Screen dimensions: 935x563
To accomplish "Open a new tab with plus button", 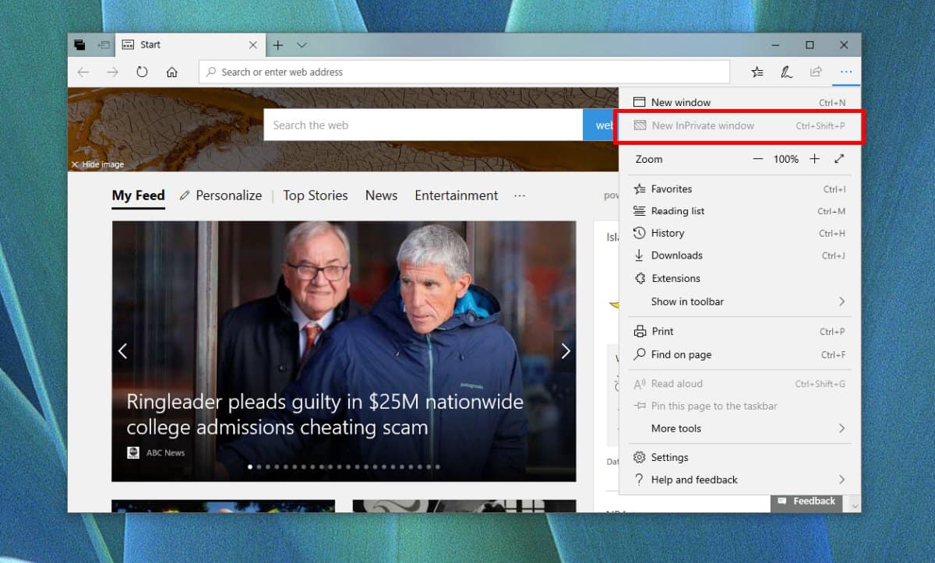I will [278, 45].
